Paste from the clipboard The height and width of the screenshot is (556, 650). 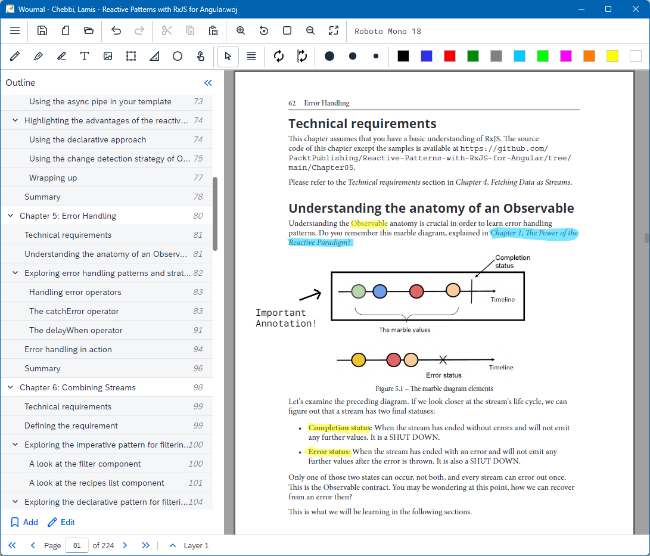click(x=213, y=30)
